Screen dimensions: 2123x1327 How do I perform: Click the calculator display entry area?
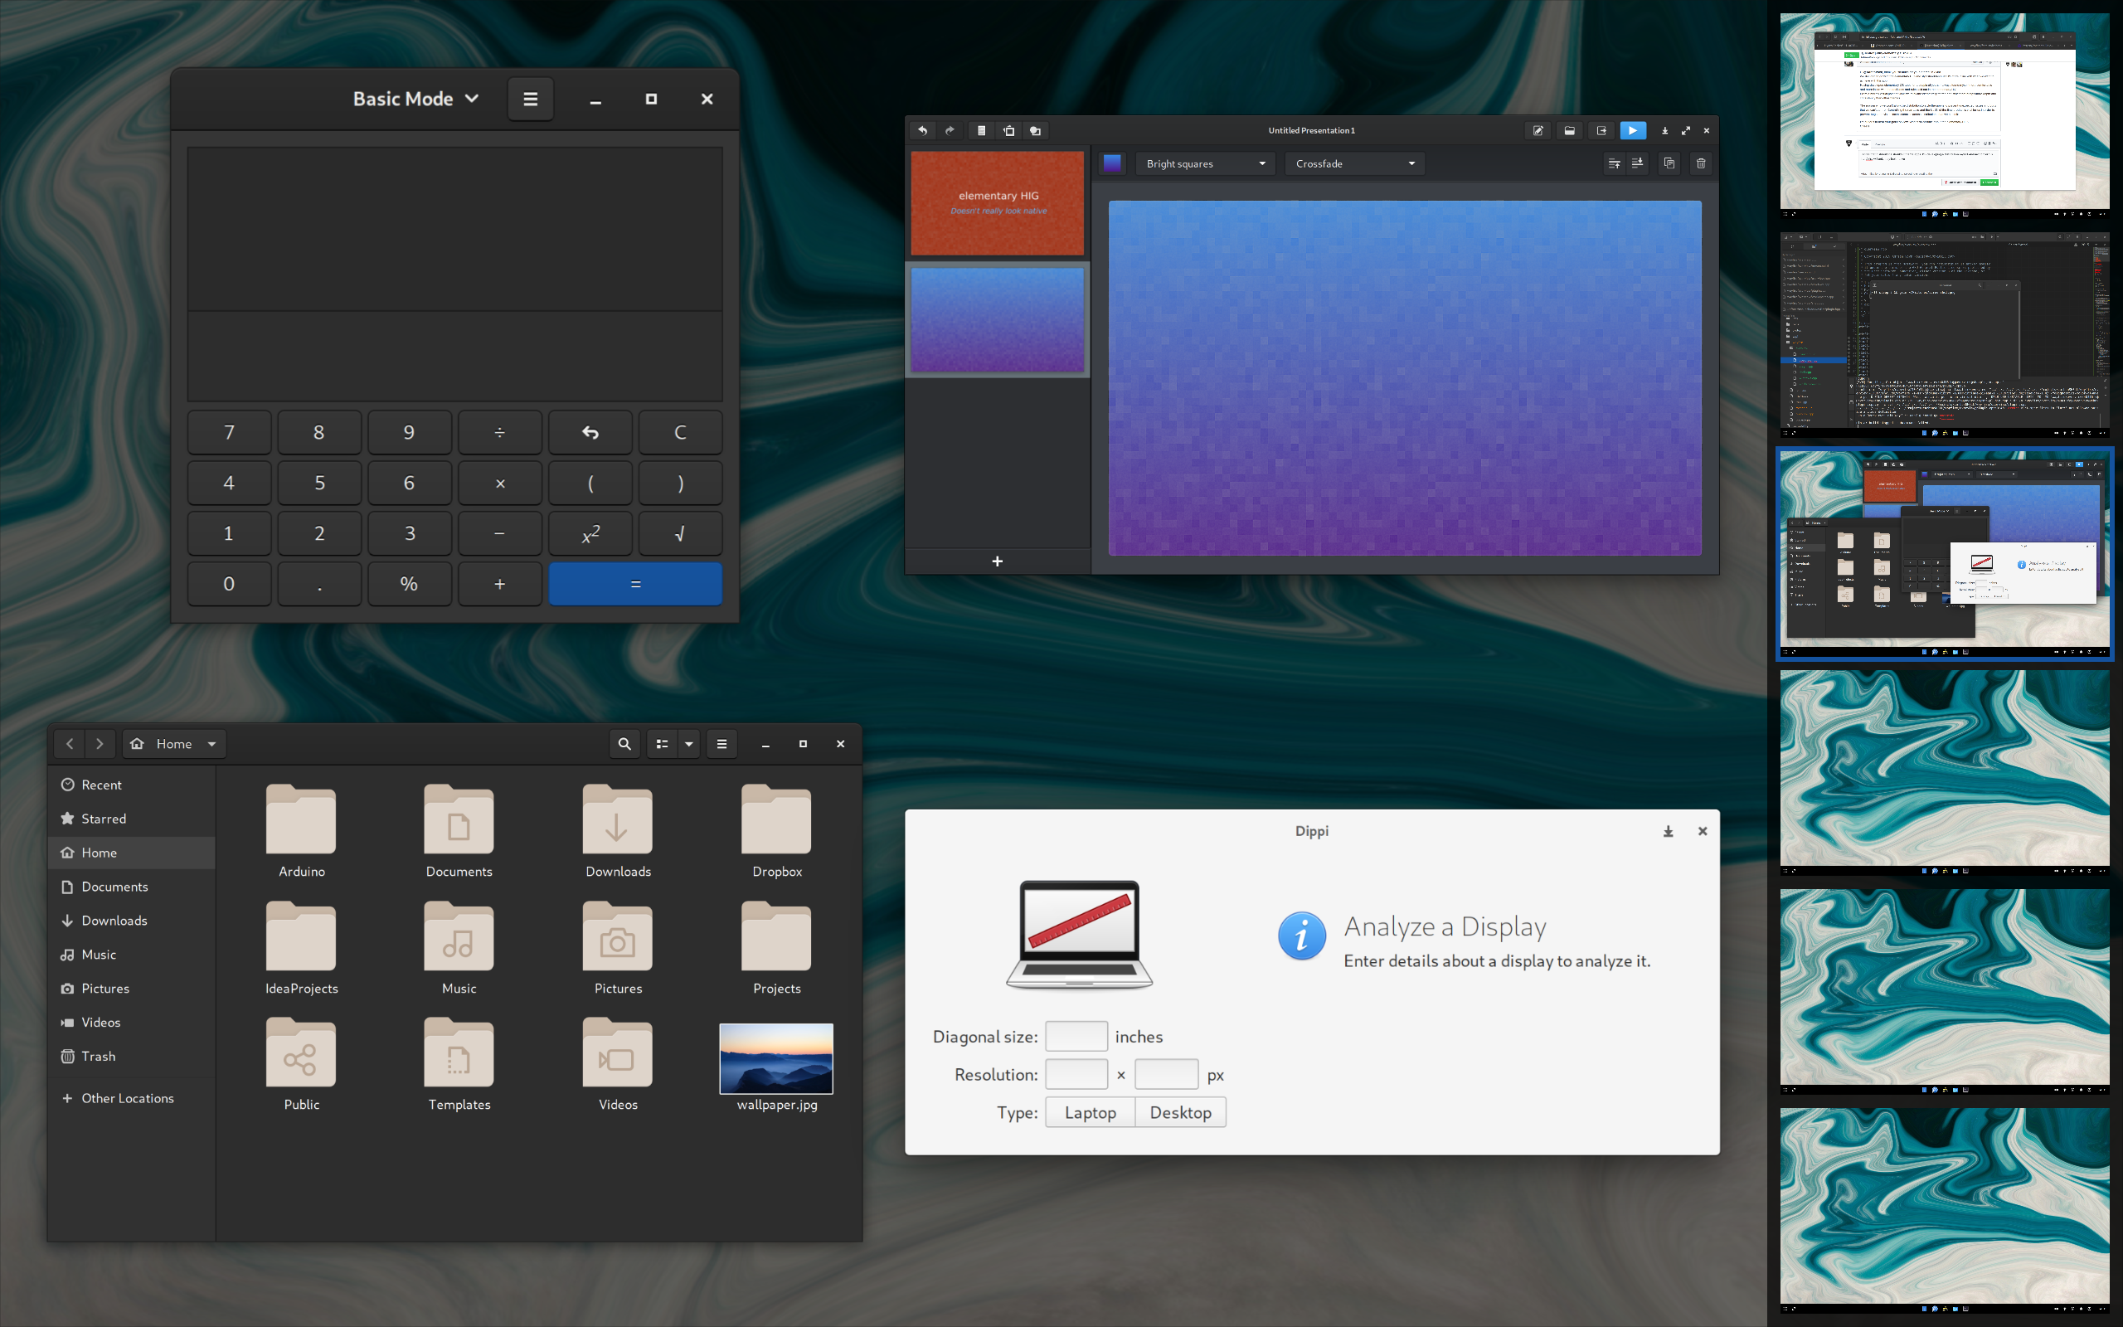pos(454,356)
